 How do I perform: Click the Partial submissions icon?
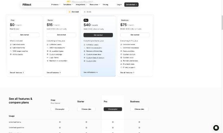point(121,61)
